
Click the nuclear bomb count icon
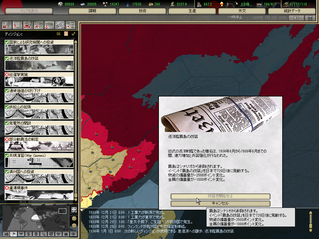tap(222, 4)
